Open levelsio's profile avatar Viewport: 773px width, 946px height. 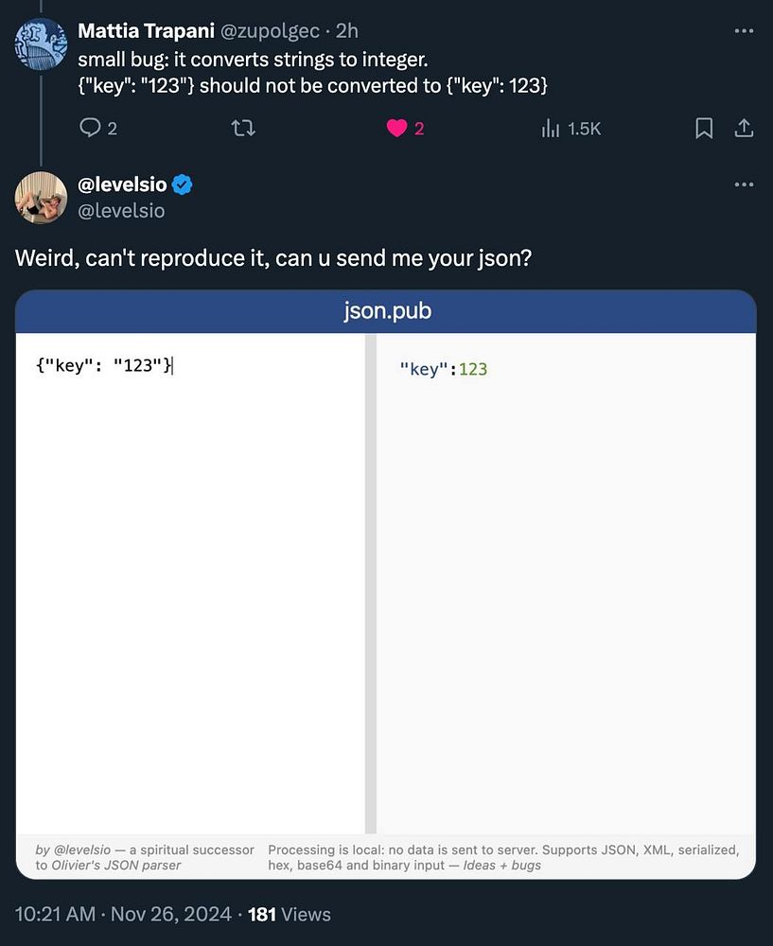coord(42,197)
